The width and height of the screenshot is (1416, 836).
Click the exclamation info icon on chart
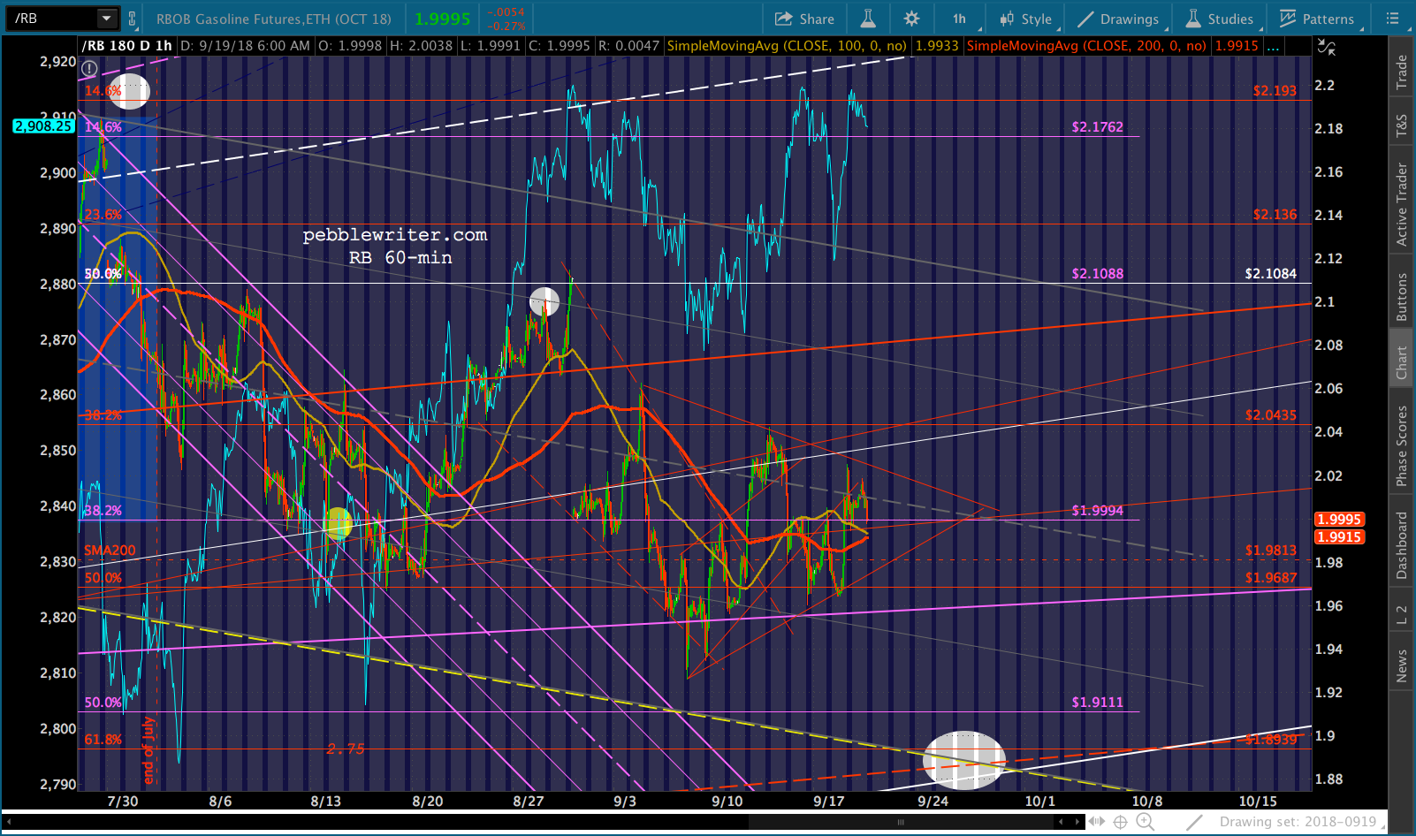point(89,68)
